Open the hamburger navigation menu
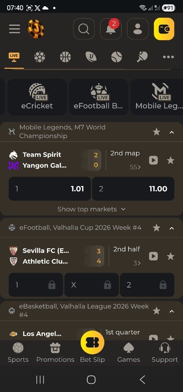Image resolution: width=183 pixels, height=392 pixels. click(x=14, y=29)
